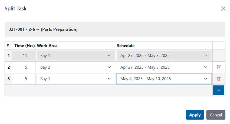Image resolution: width=230 pixels, height=124 pixels.
Task: Open row 1 Schedule dropdown
Action: pyautogui.click(x=164, y=55)
